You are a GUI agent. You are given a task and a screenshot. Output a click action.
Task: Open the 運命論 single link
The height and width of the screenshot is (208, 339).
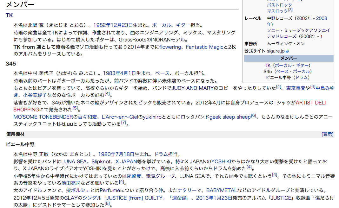179,198
